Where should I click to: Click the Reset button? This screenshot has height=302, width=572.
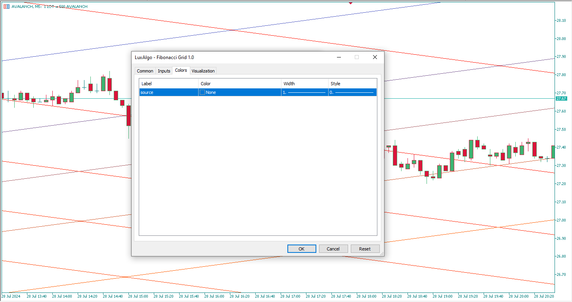pyautogui.click(x=365, y=249)
